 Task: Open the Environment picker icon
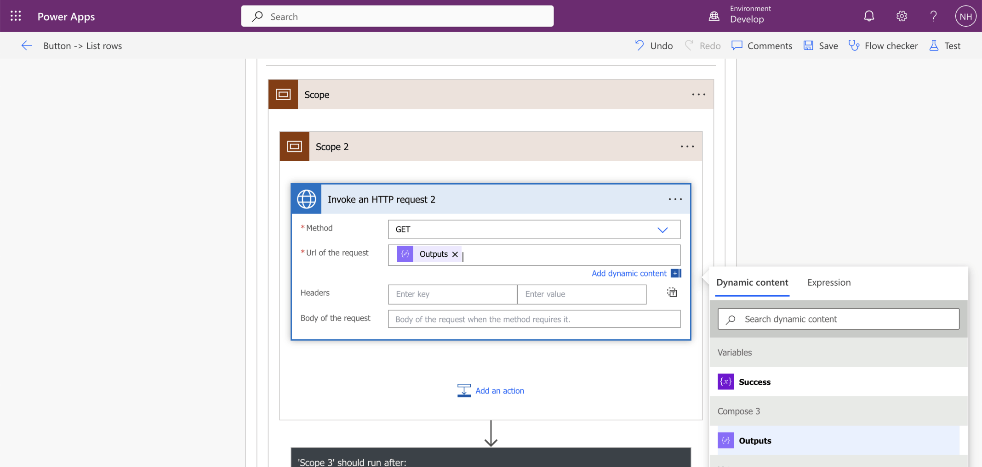click(x=714, y=16)
